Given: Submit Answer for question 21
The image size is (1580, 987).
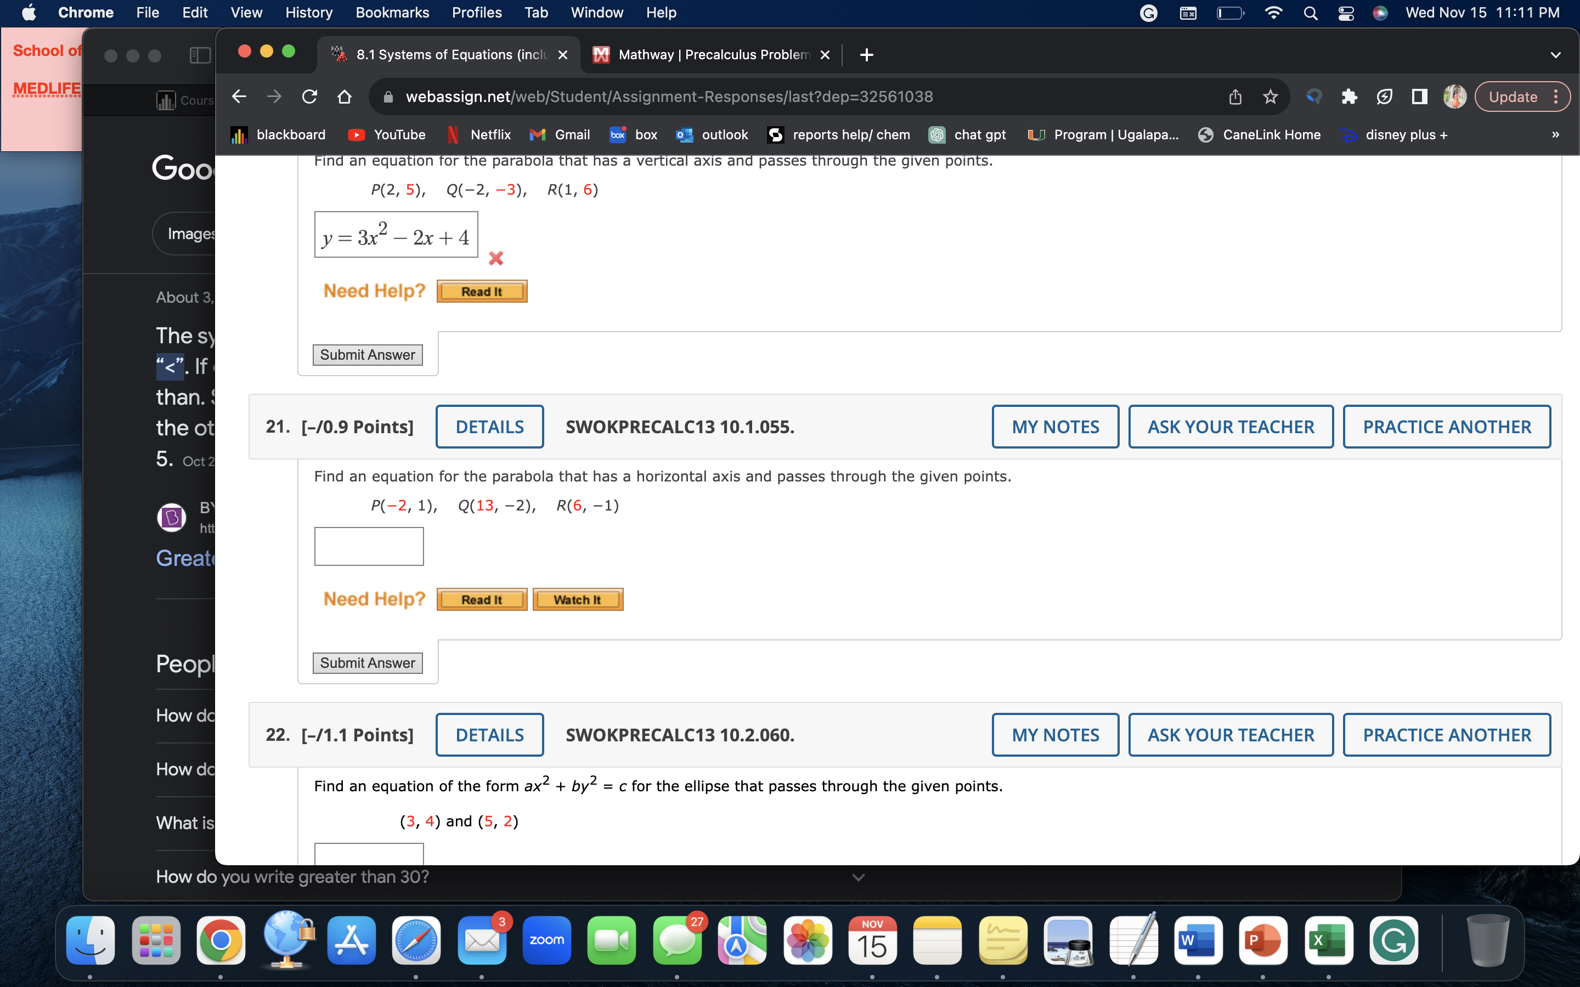Looking at the screenshot, I should click(x=367, y=662).
